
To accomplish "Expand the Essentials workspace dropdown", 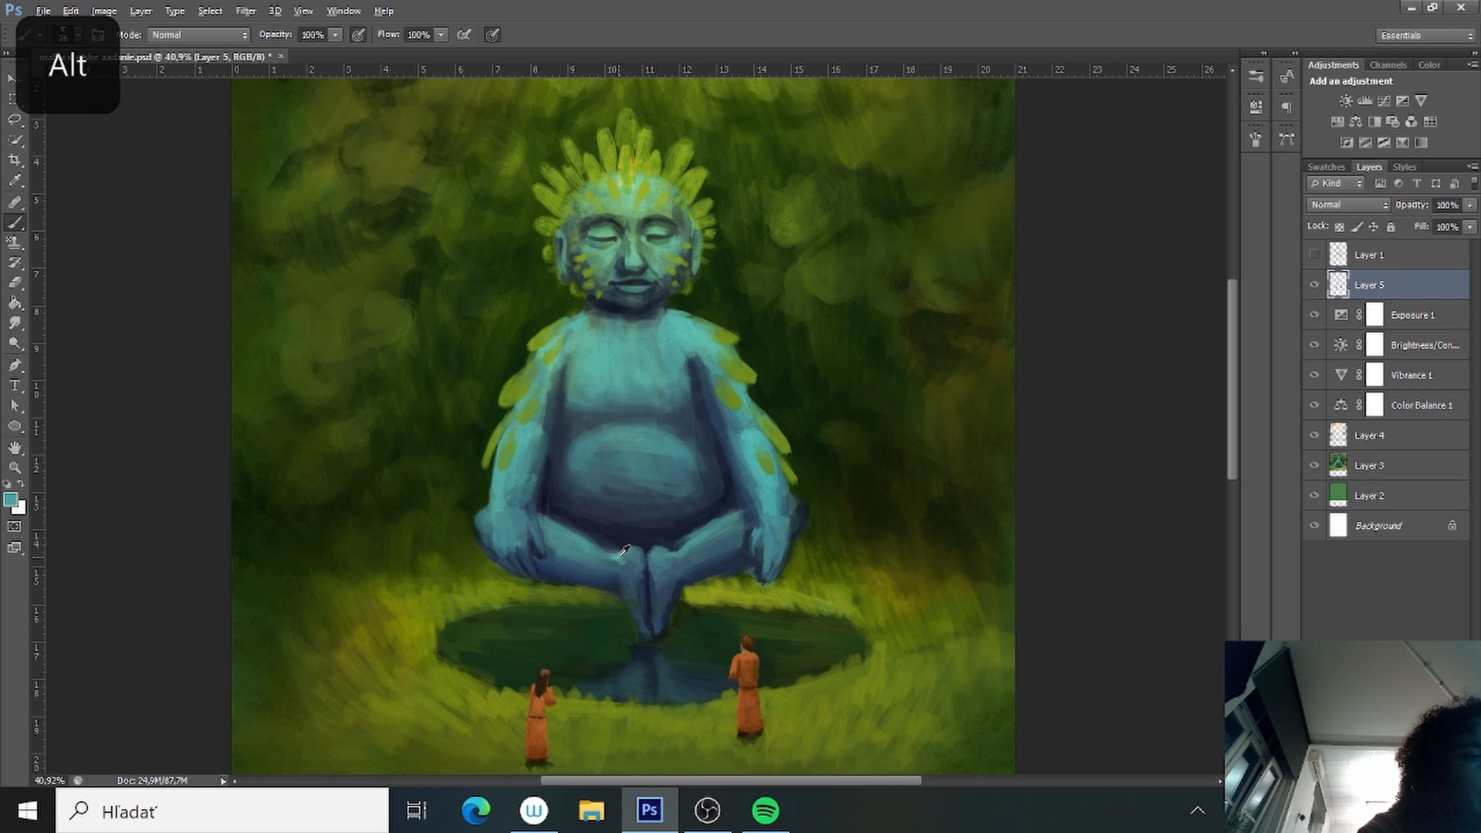I will 1425,36.
